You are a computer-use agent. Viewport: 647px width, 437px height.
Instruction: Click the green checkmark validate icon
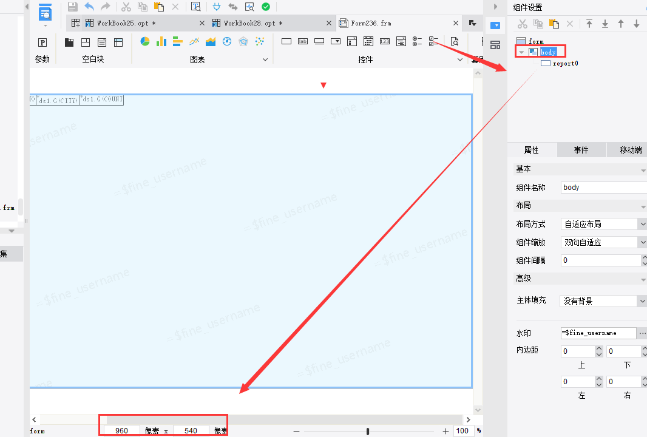(x=266, y=7)
